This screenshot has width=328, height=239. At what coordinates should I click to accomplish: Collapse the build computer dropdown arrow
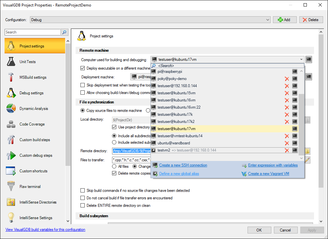click(x=301, y=60)
